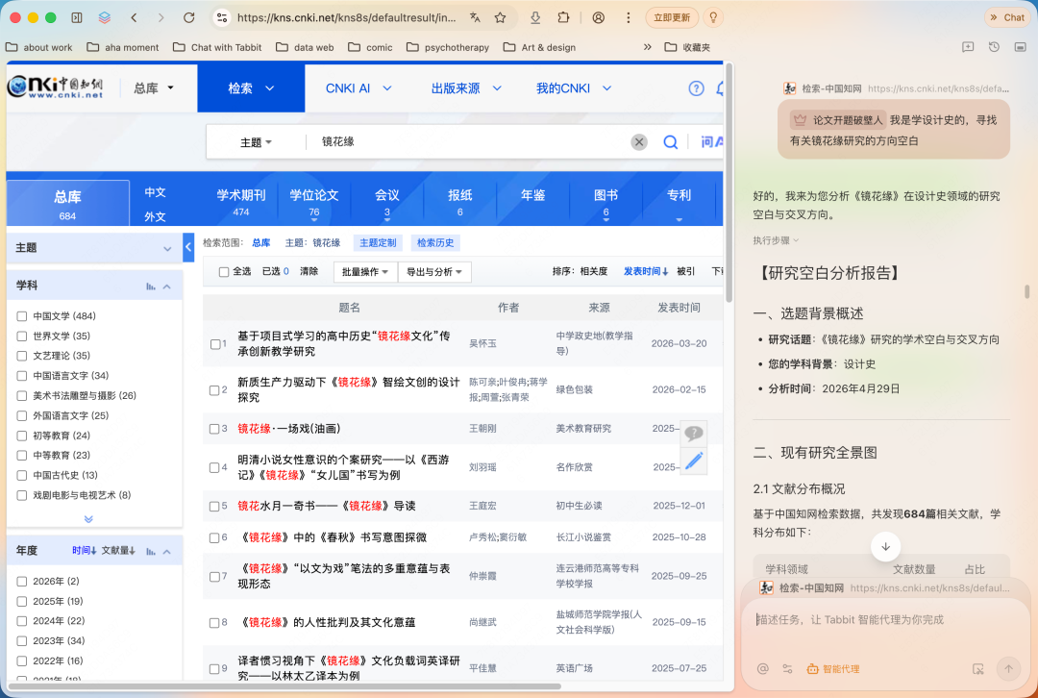1038x698 pixels.
Task: Open chat settings sliders icon
Action: click(787, 669)
